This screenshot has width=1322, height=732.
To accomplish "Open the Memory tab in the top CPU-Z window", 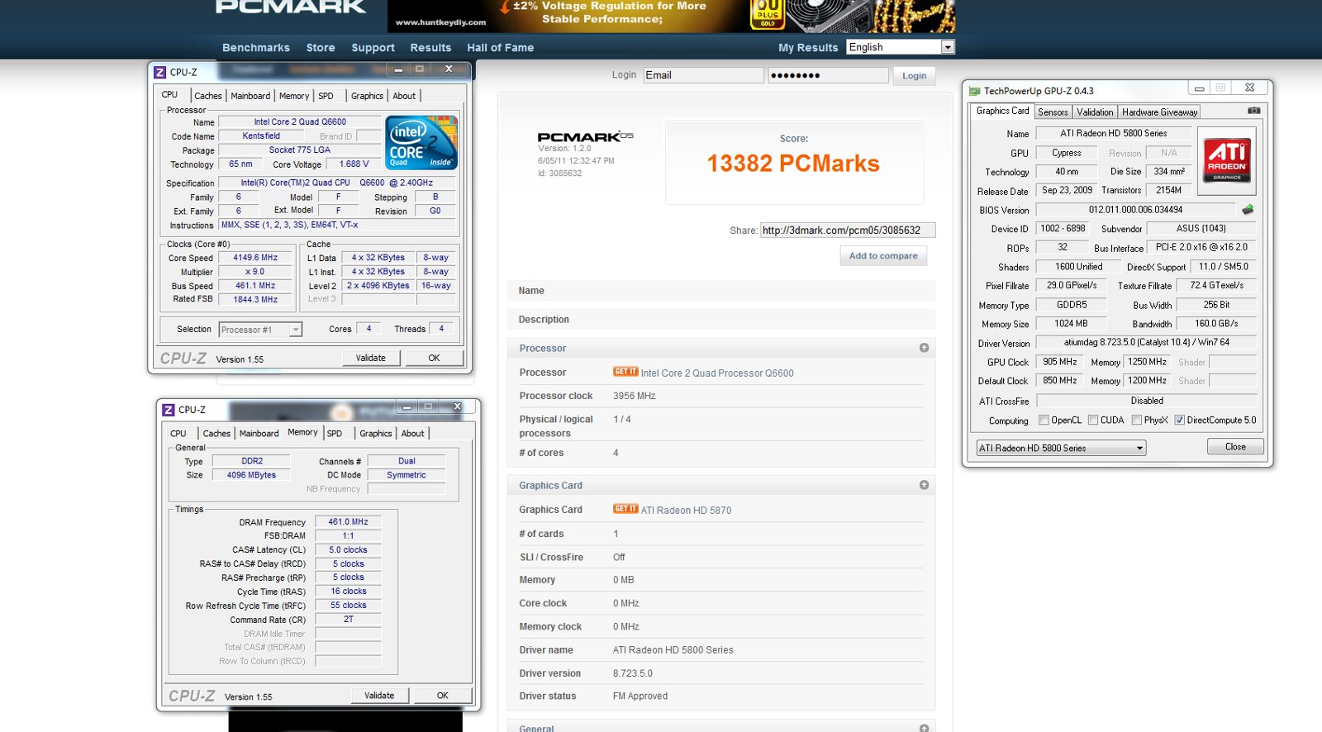I will click(294, 96).
